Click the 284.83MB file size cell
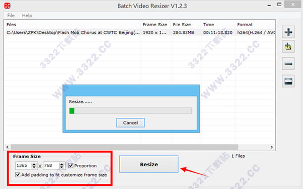303x189 pixels. pyautogui.click(x=183, y=32)
